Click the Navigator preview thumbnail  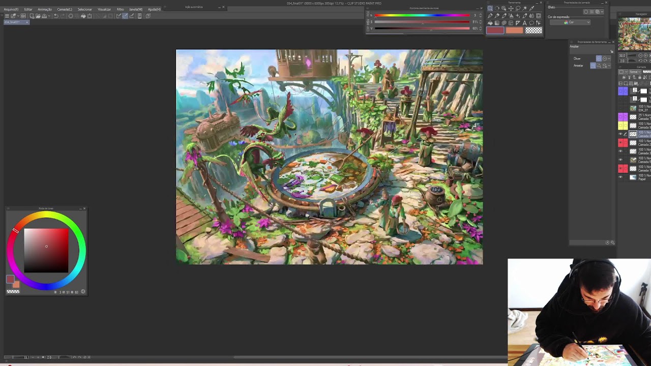[x=635, y=34]
